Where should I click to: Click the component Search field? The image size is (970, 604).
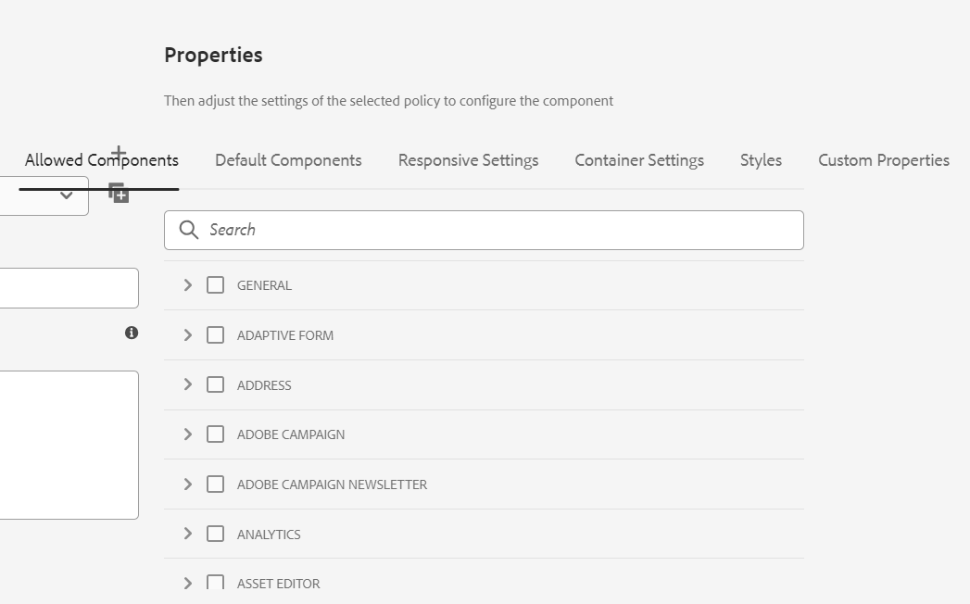point(500,230)
